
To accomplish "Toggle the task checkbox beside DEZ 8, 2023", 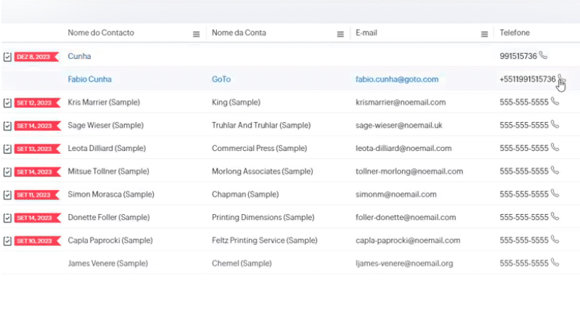I will click(x=7, y=56).
